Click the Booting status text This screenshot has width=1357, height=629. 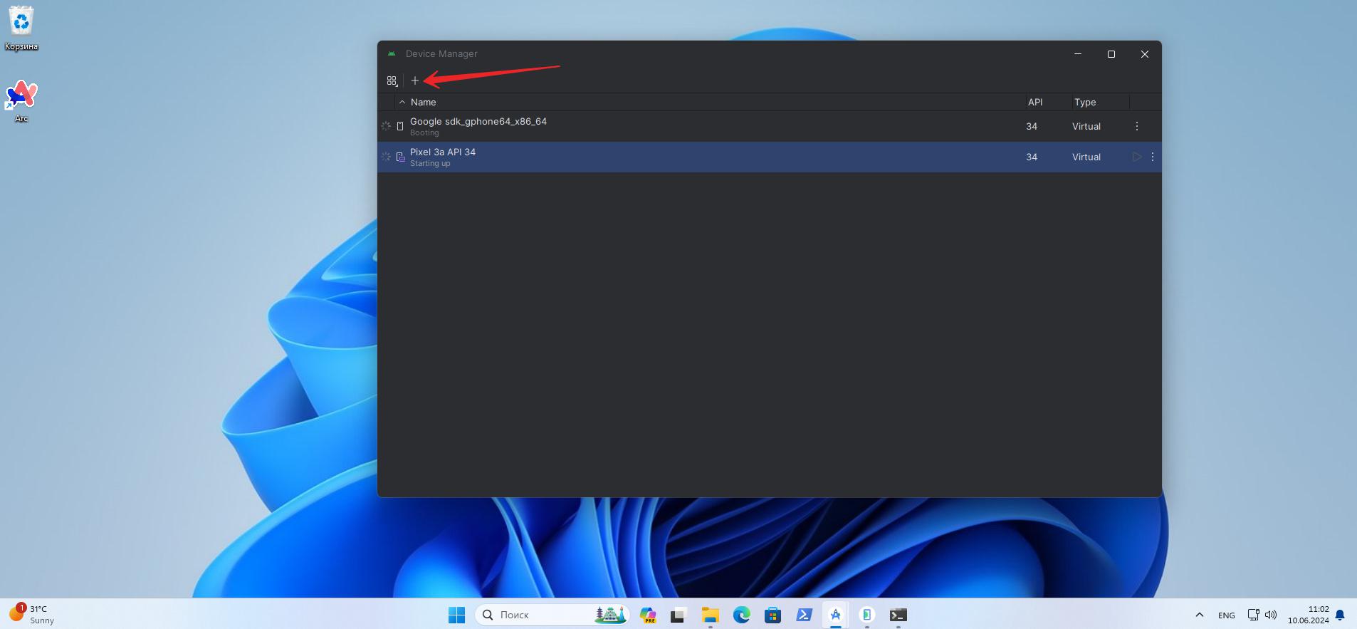coord(424,132)
